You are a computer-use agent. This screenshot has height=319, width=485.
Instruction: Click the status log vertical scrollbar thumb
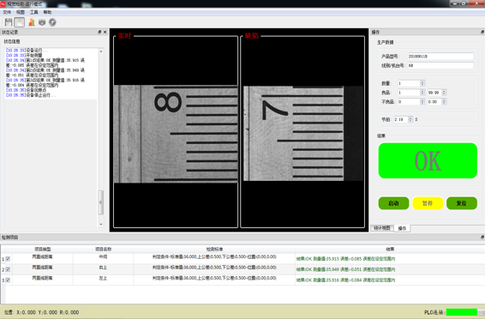coord(100,202)
